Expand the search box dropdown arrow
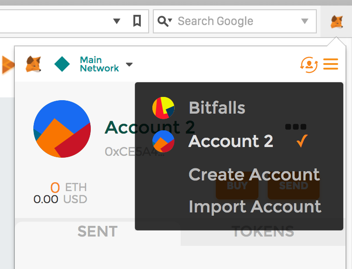The width and height of the screenshot is (352, 269). coord(305,21)
